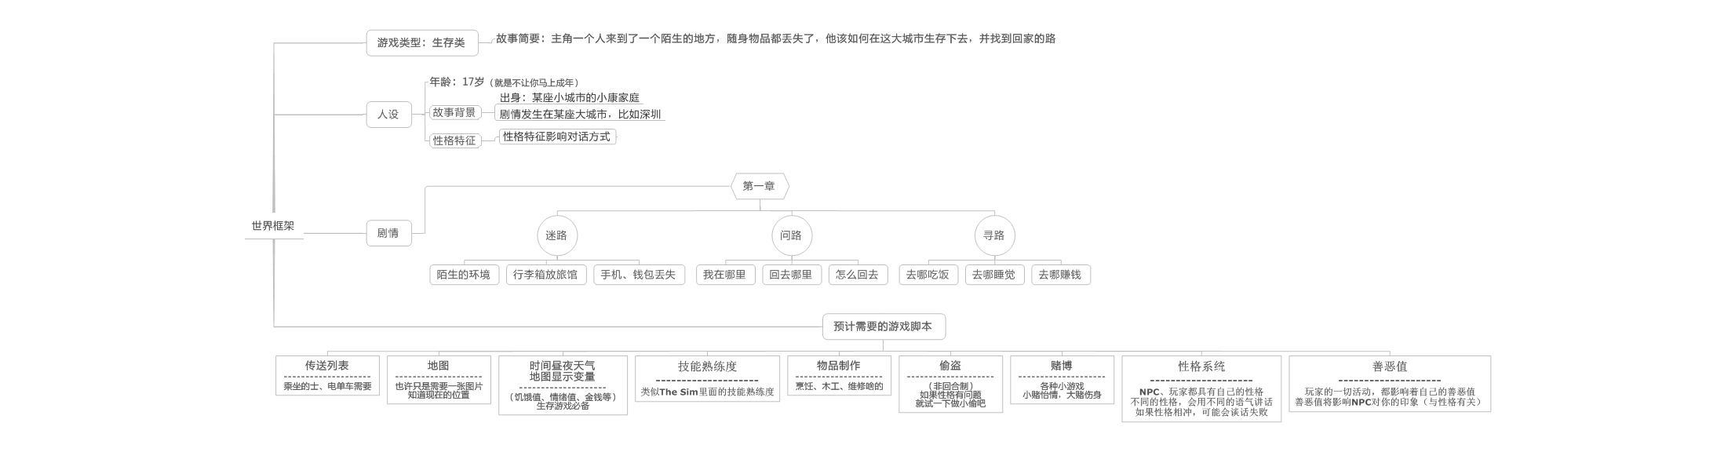Viewport: 1735px width, 452px height.
Task: Select the 去哪睡觉 node
Action: coord(994,275)
